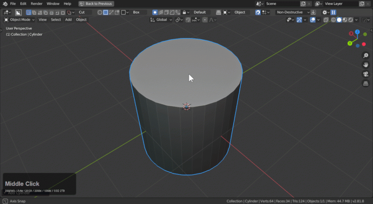Open the snapping increment options dropdown
The height and width of the screenshot is (204, 373).
pos(196,20)
